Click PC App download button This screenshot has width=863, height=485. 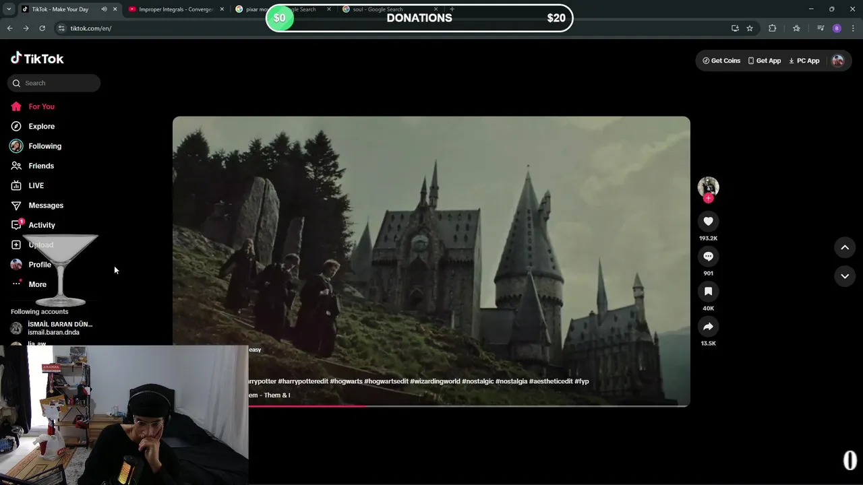[x=804, y=61]
